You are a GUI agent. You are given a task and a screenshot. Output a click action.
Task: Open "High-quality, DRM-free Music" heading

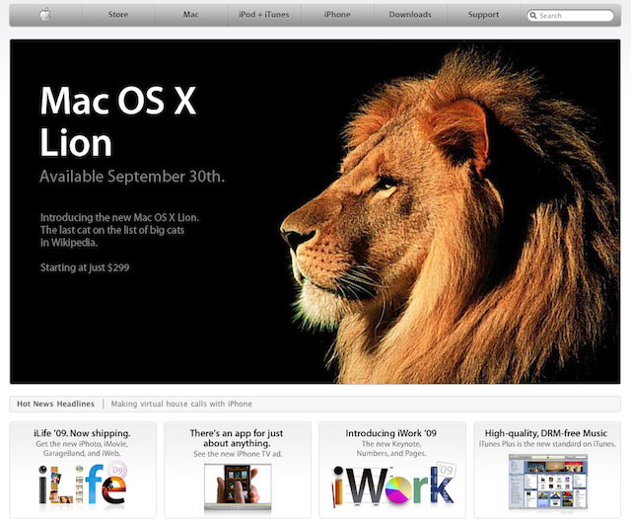[x=546, y=433]
